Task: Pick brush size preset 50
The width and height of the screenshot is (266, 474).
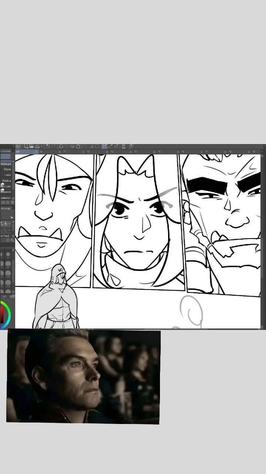Action: pos(8,265)
